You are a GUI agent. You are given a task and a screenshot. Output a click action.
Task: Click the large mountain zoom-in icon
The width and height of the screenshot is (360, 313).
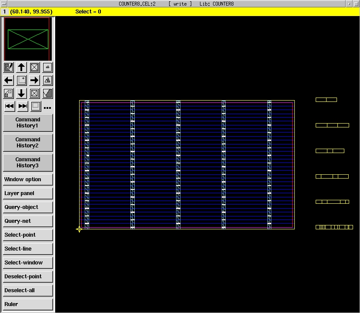click(x=48, y=80)
